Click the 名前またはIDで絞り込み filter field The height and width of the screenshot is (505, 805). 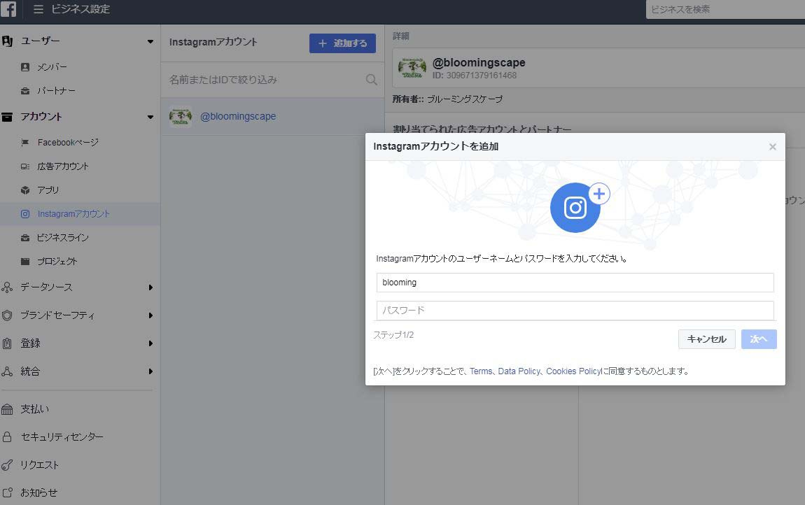click(272, 80)
